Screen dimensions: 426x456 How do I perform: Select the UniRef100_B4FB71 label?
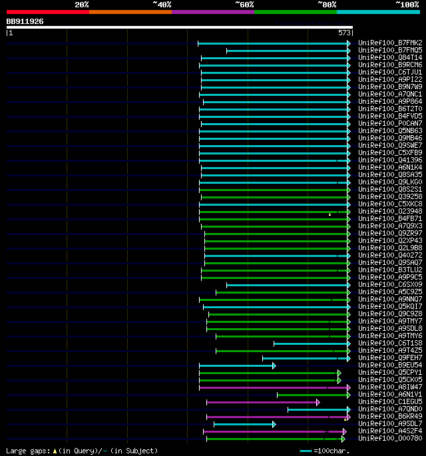click(390, 218)
